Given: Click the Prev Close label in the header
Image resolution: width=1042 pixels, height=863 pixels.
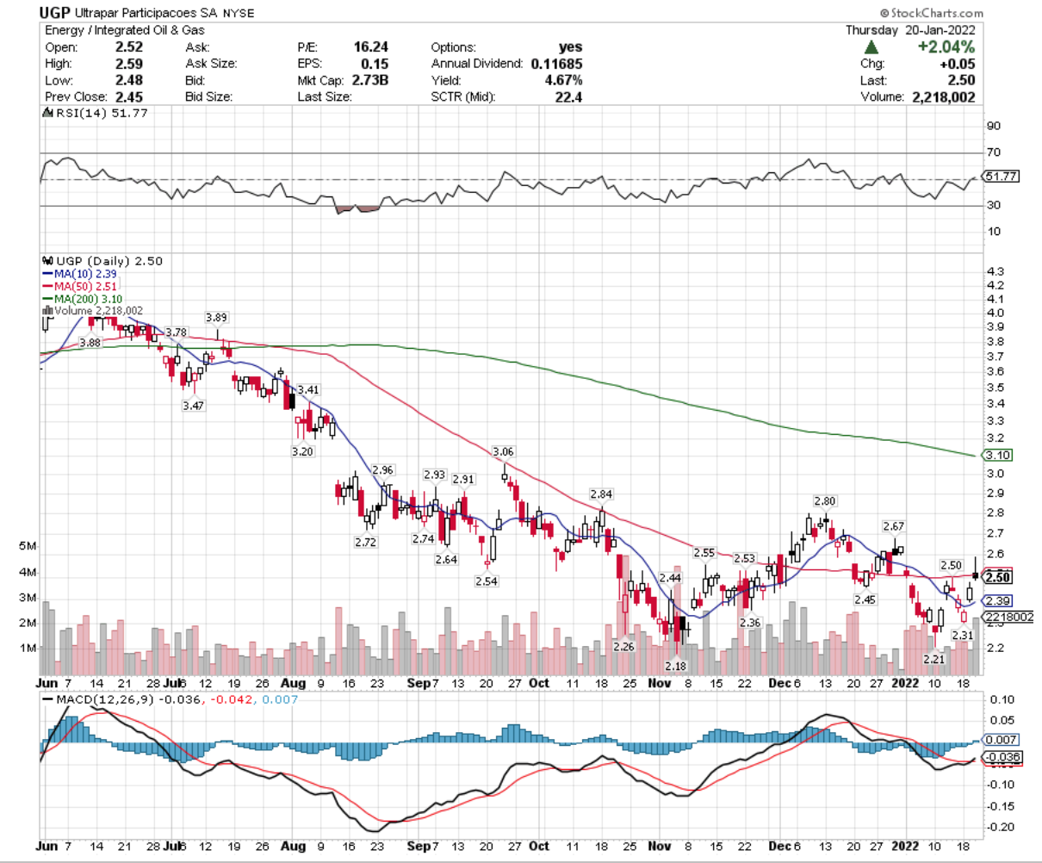Looking at the screenshot, I should 77,97.
